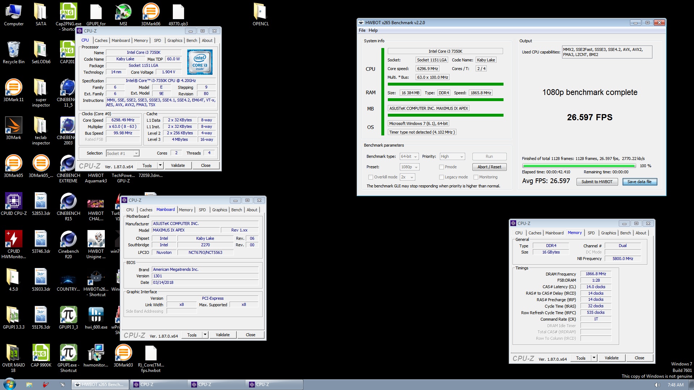This screenshot has width=694, height=390.
Task: Open the Priority High dropdown
Action: coord(452,156)
